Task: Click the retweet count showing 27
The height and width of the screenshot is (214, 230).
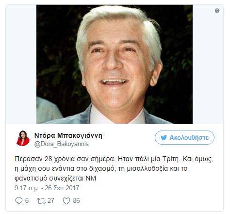Action: 51,200
